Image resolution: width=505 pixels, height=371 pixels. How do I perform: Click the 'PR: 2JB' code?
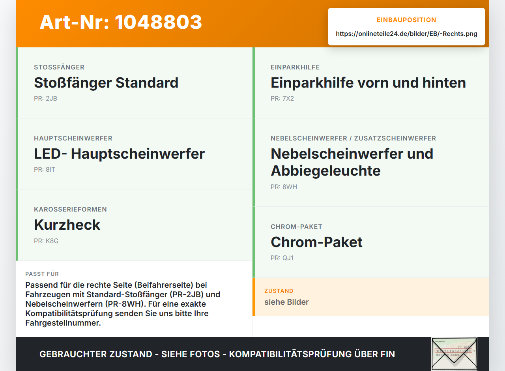[45, 99]
